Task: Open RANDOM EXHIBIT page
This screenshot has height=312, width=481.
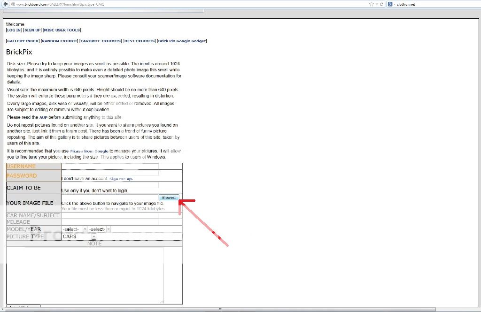Action: point(60,41)
